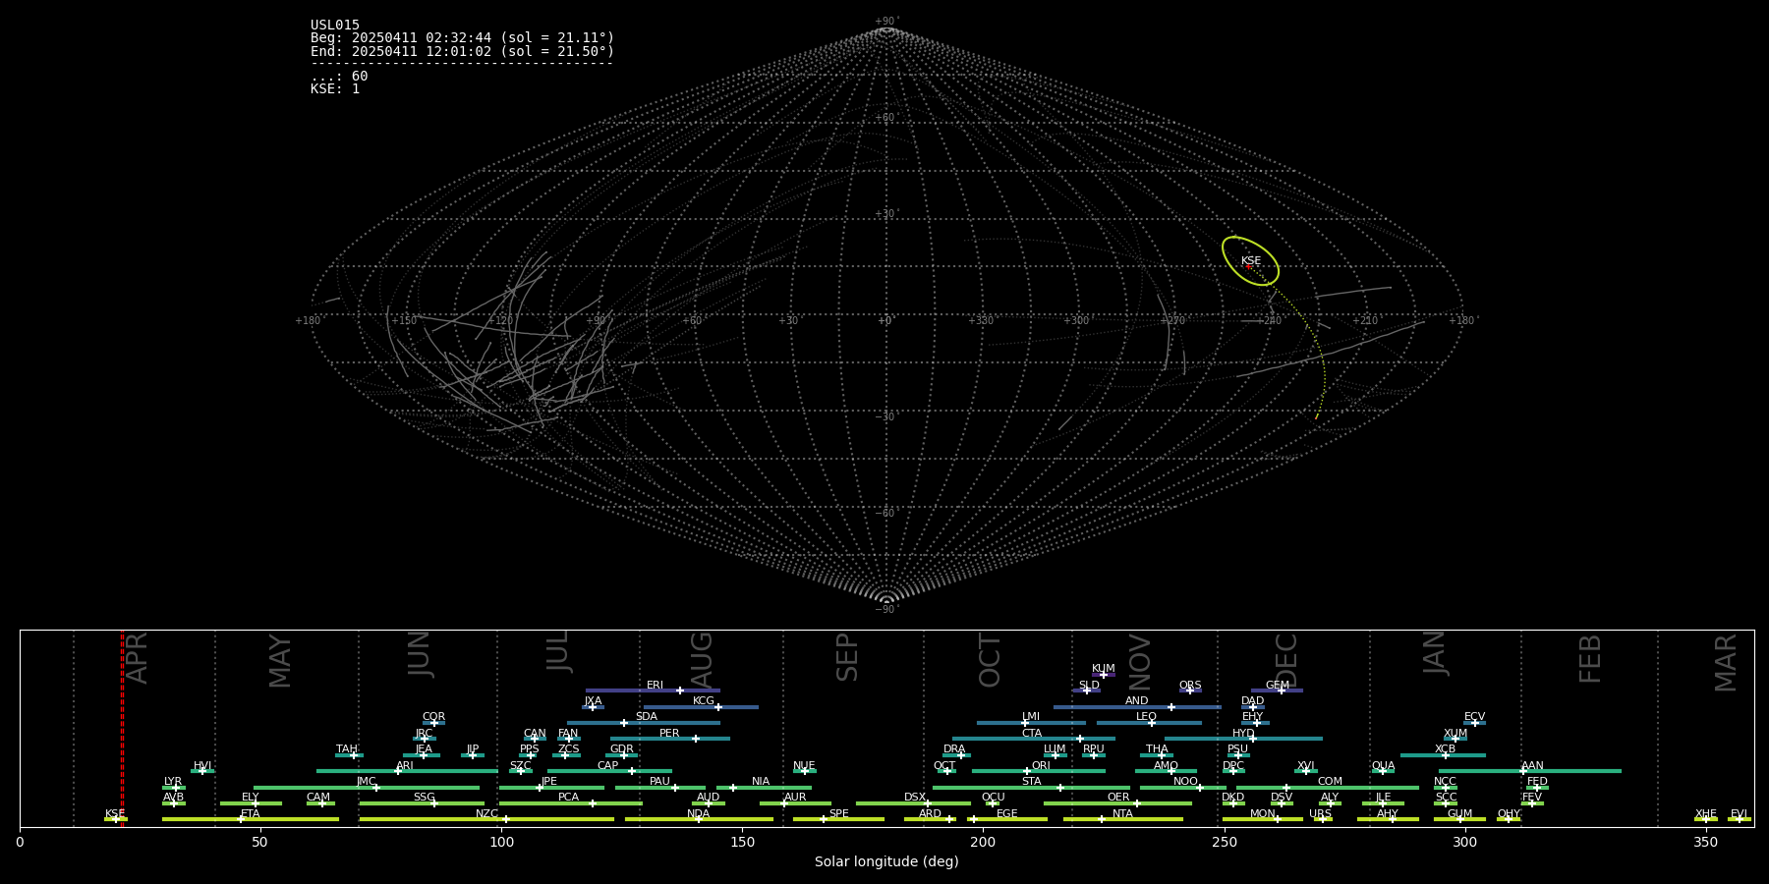Select the LMI shower bar
This screenshot has height=884, width=1769.
(x=1031, y=723)
